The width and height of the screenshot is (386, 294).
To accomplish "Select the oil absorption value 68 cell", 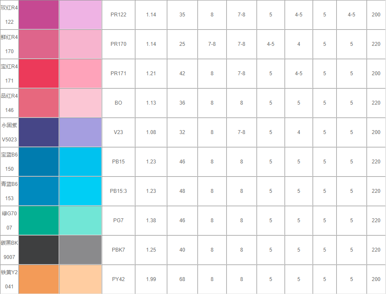I will (x=182, y=279).
